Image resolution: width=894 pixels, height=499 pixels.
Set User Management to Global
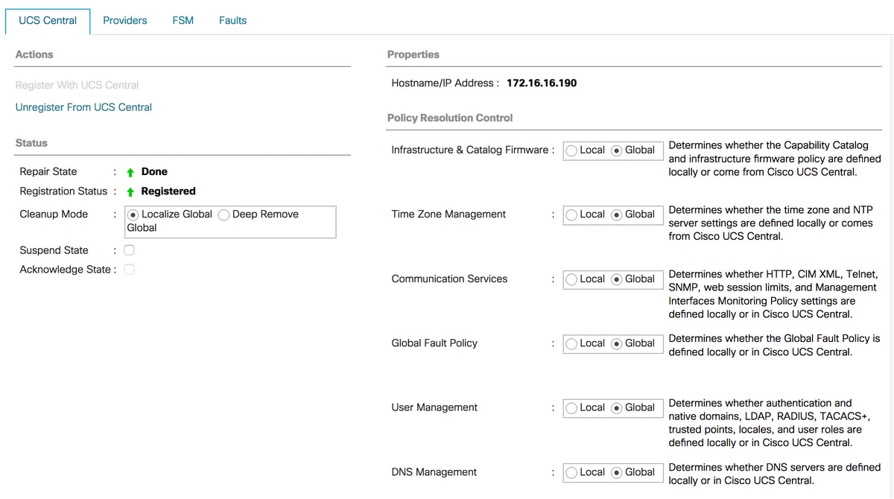tap(617, 408)
